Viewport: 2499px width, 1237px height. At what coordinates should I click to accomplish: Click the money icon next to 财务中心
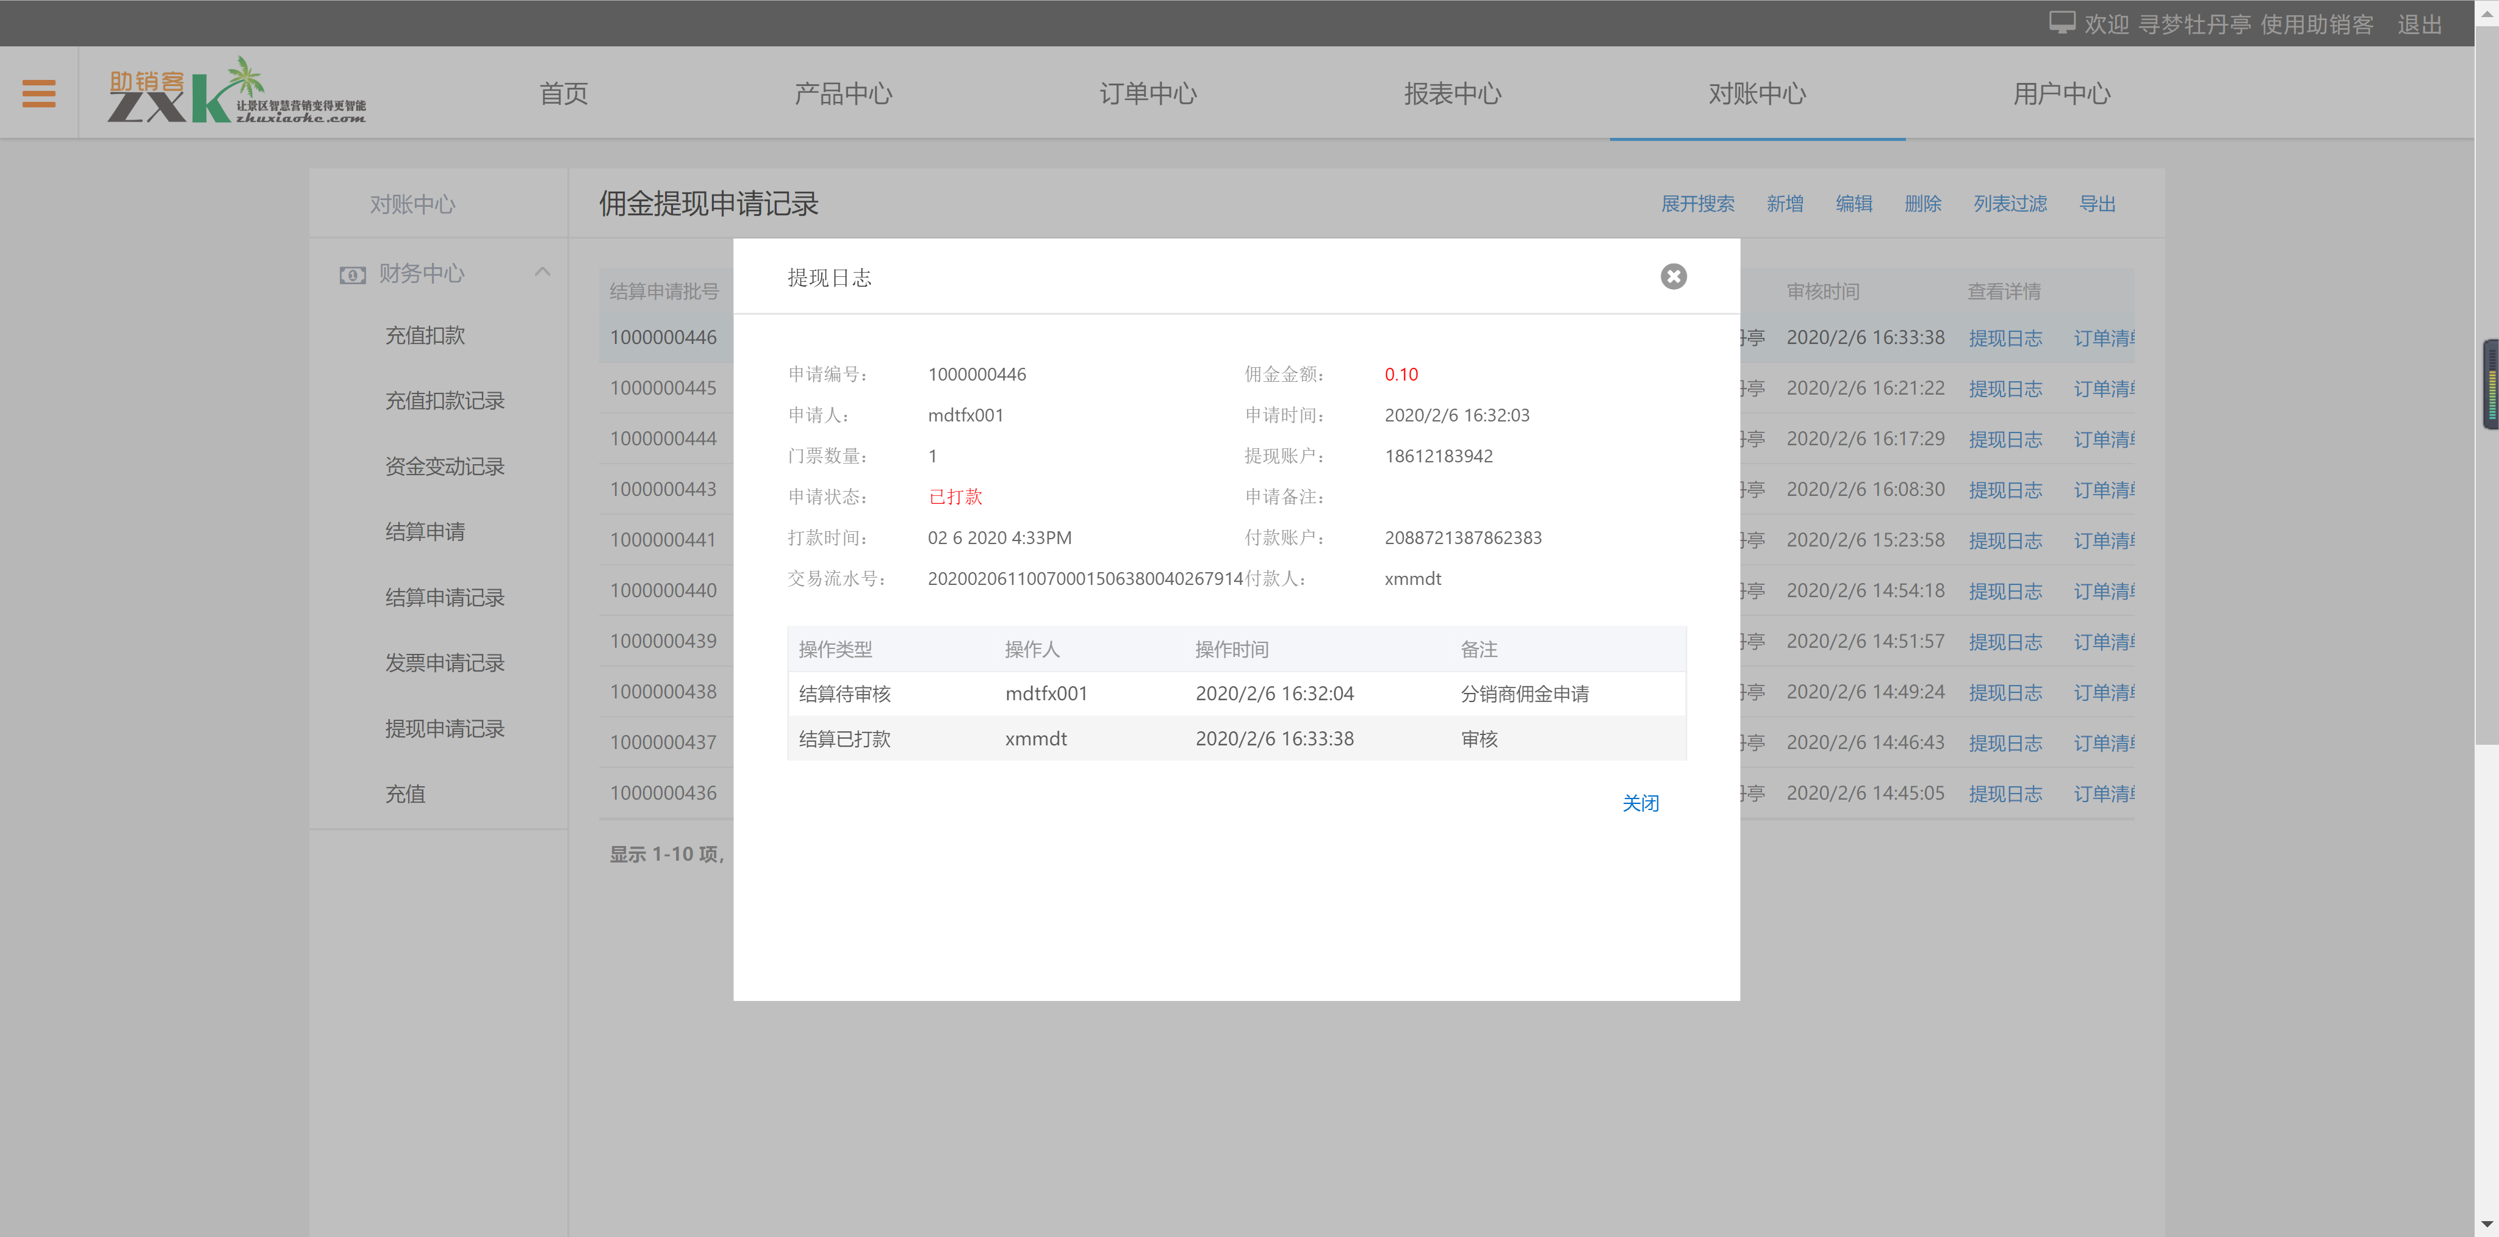[352, 274]
